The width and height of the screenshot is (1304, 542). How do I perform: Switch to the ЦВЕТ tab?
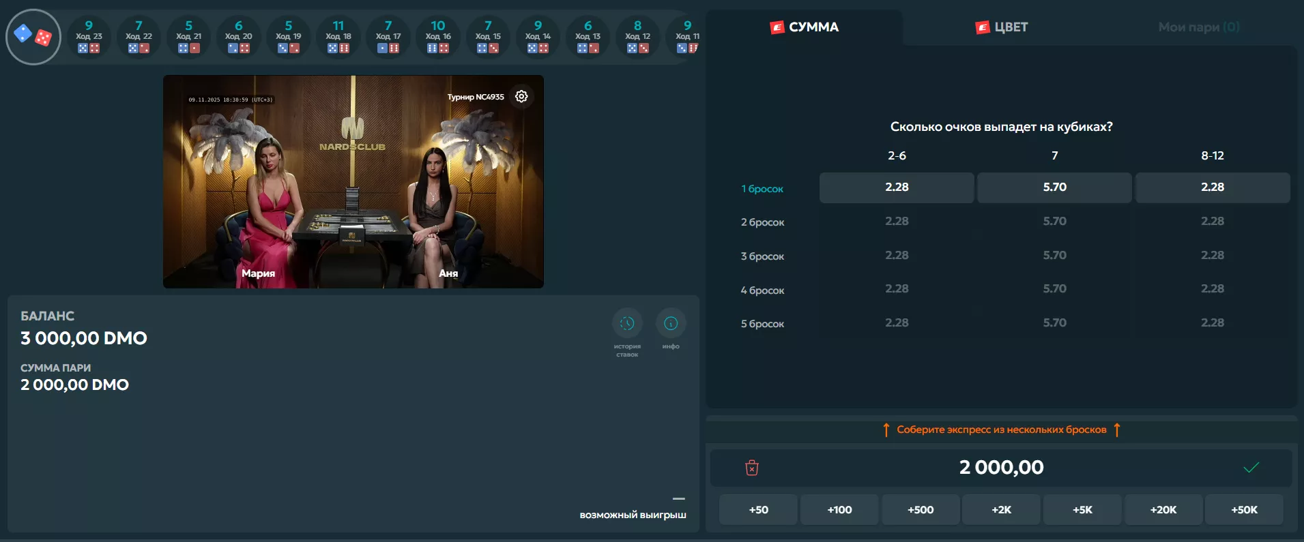click(x=1002, y=27)
